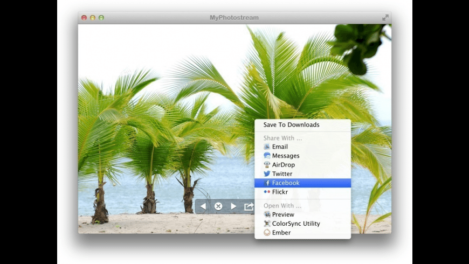Send the photo with AirDrop

click(x=302, y=165)
